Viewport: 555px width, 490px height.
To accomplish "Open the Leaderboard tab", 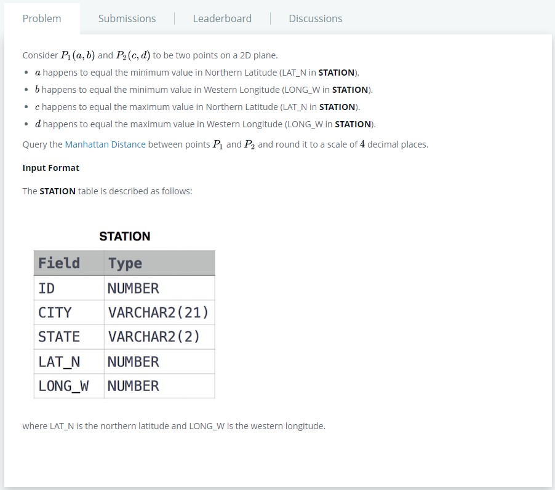I will click(x=222, y=18).
